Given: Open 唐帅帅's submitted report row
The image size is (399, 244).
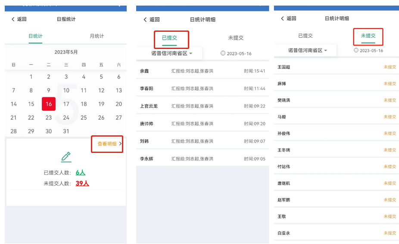Looking at the screenshot, I should (203, 124).
